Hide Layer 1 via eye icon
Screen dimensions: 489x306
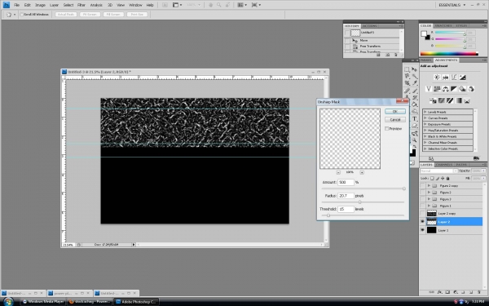(423, 230)
